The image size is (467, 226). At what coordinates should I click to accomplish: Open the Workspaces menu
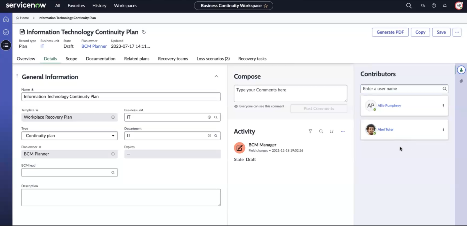point(125,6)
